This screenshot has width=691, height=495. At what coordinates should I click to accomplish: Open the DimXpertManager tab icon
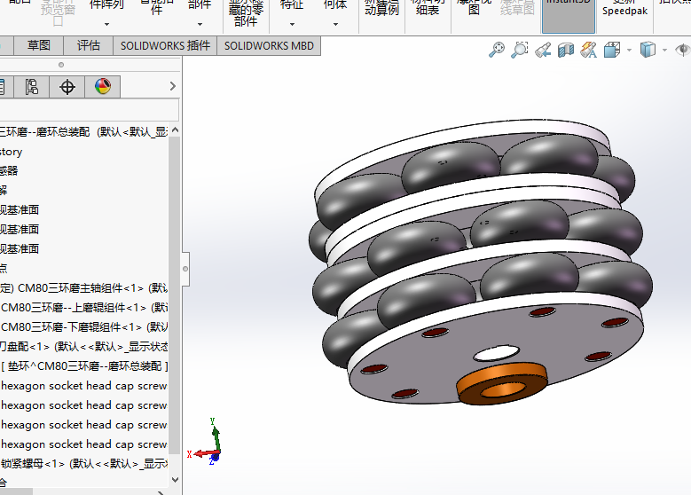[x=67, y=86]
